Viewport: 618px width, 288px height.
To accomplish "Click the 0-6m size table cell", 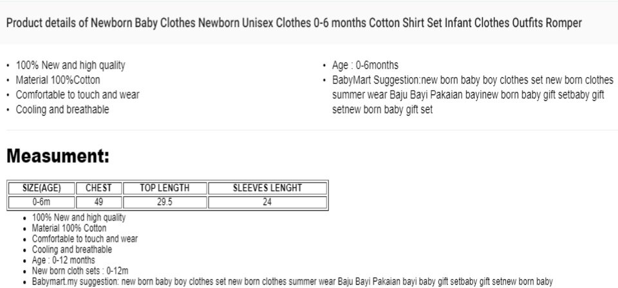I will tap(41, 203).
